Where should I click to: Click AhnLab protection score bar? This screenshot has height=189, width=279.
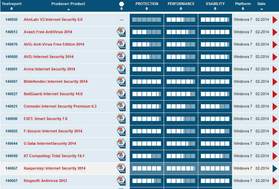[x=147, y=19]
